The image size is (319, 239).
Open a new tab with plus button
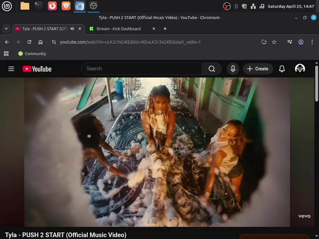165,29
